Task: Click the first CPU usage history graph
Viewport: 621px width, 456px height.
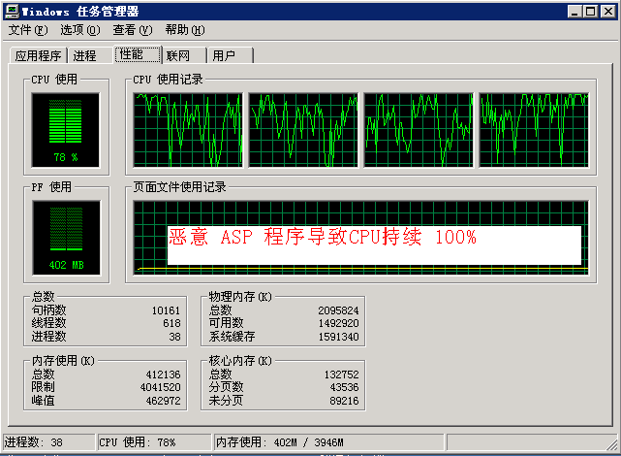Action: click(x=188, y=129)
